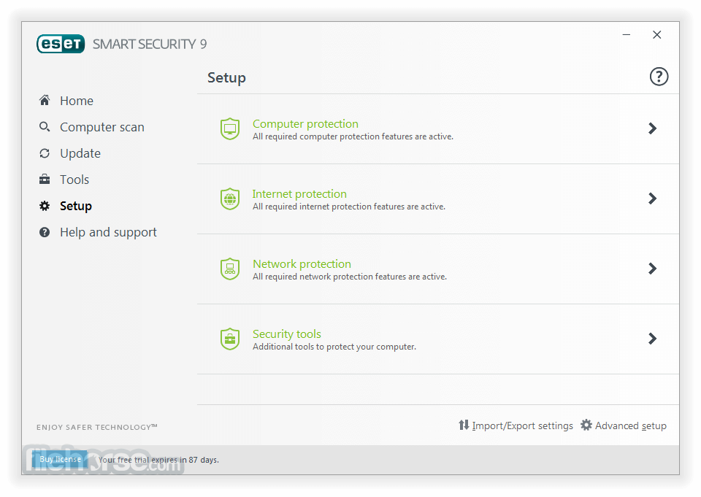Go to the Home section

(77, 101)
